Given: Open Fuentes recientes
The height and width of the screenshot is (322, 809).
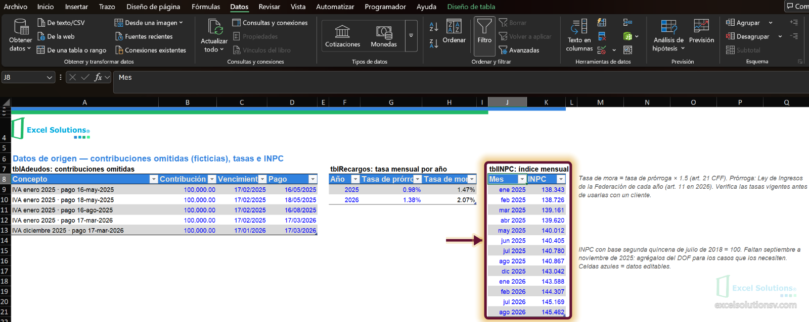Looking at the screenshot, I should 144,36.
